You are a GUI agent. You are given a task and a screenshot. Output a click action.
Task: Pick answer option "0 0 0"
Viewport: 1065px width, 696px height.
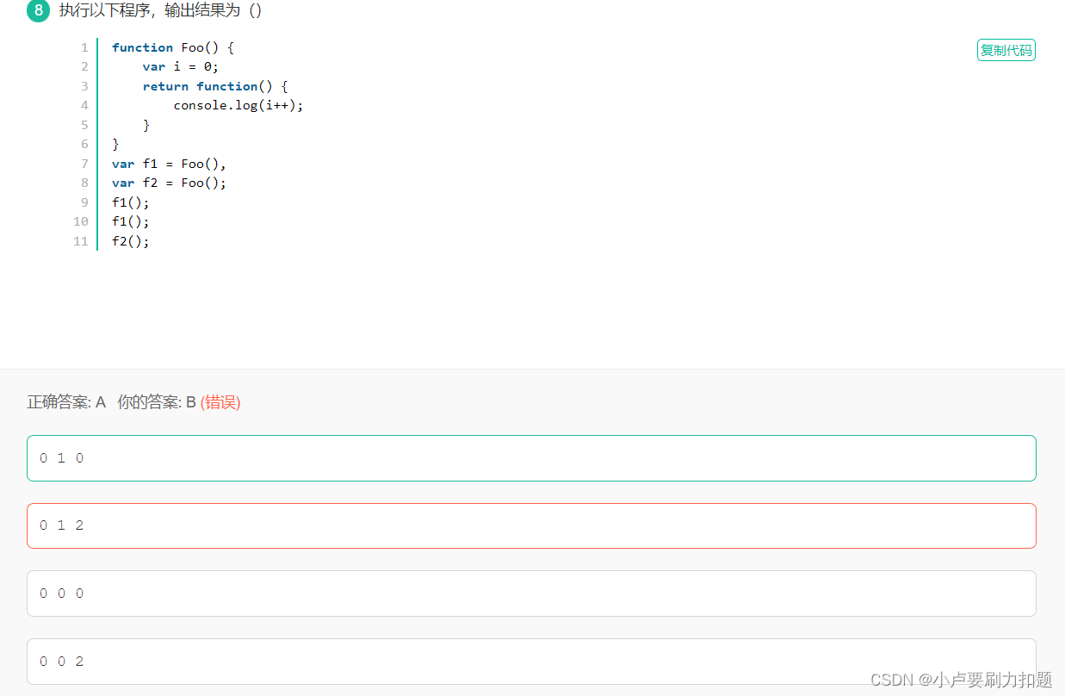(x=530, y=593)
